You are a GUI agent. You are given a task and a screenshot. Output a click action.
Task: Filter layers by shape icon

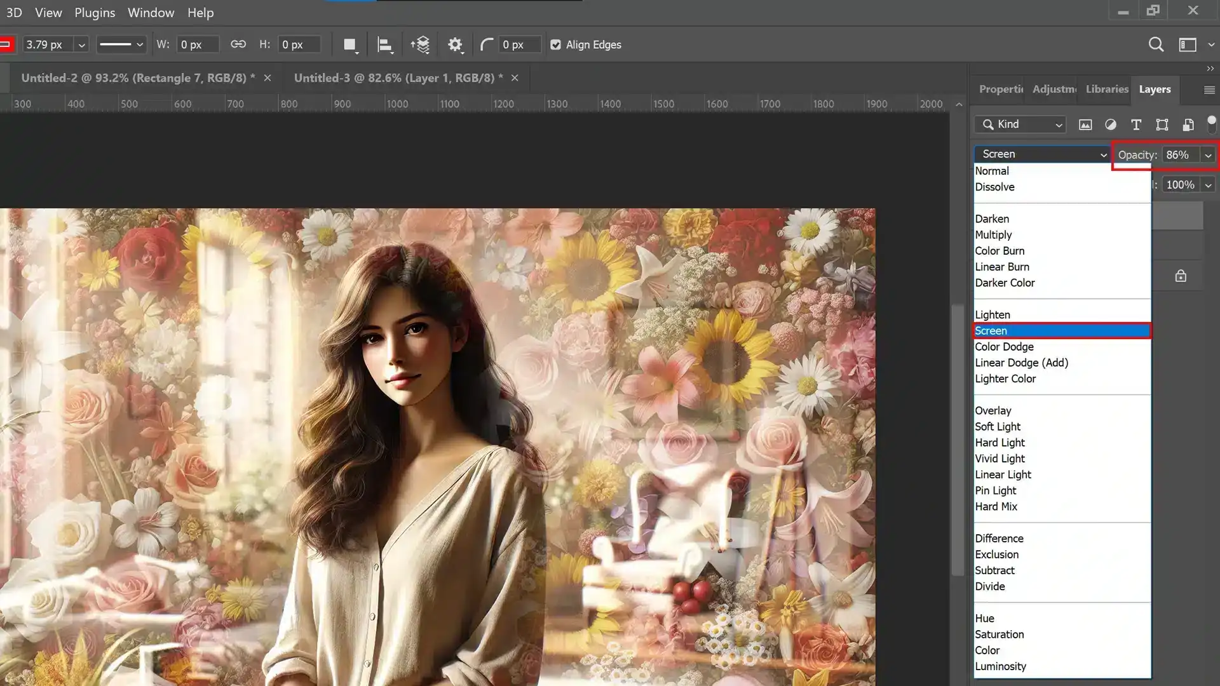1162,125
